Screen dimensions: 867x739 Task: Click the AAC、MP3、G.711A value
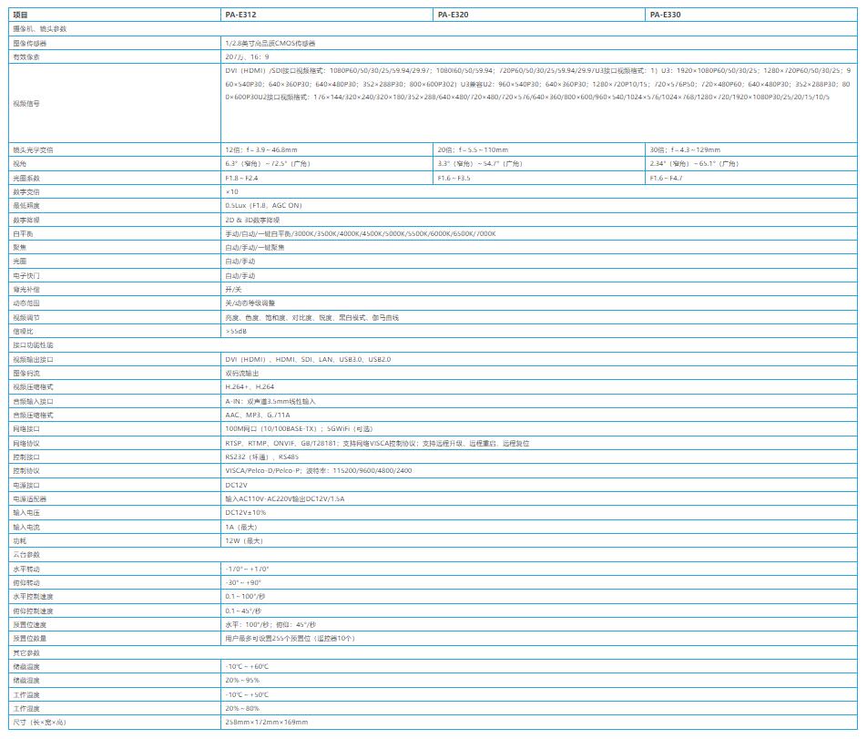[x=258, y=416]
